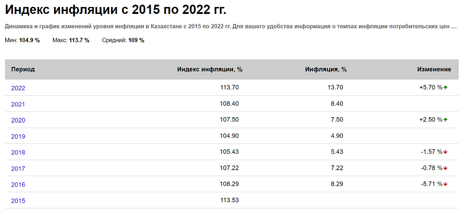Open the 2020 period link
Image resolution: width=465 pixels, height=209 pixels.
tap(18, 120)
